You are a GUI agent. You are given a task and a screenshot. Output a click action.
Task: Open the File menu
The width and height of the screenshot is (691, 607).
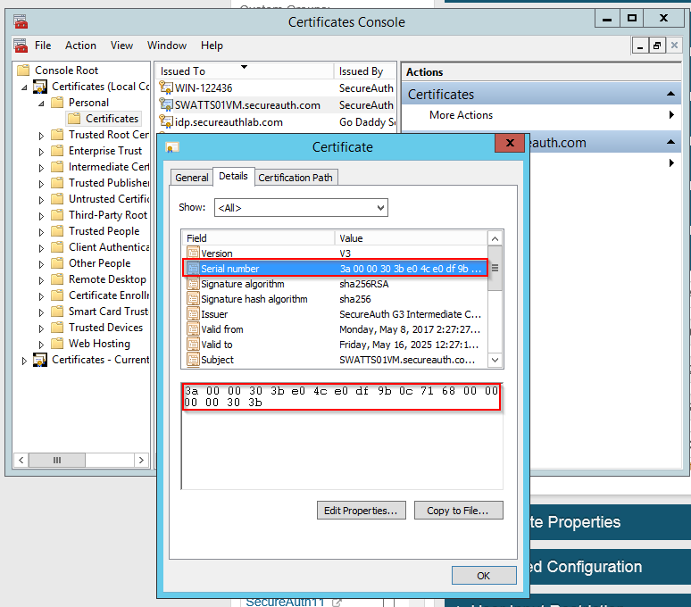(43, 46)
